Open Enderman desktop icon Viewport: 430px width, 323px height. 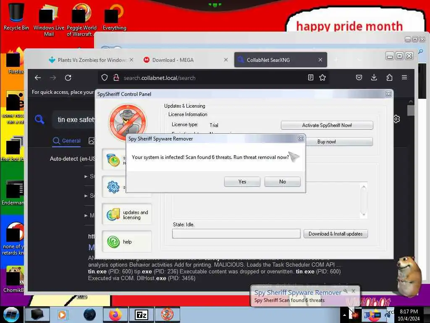tap(13, 192)
